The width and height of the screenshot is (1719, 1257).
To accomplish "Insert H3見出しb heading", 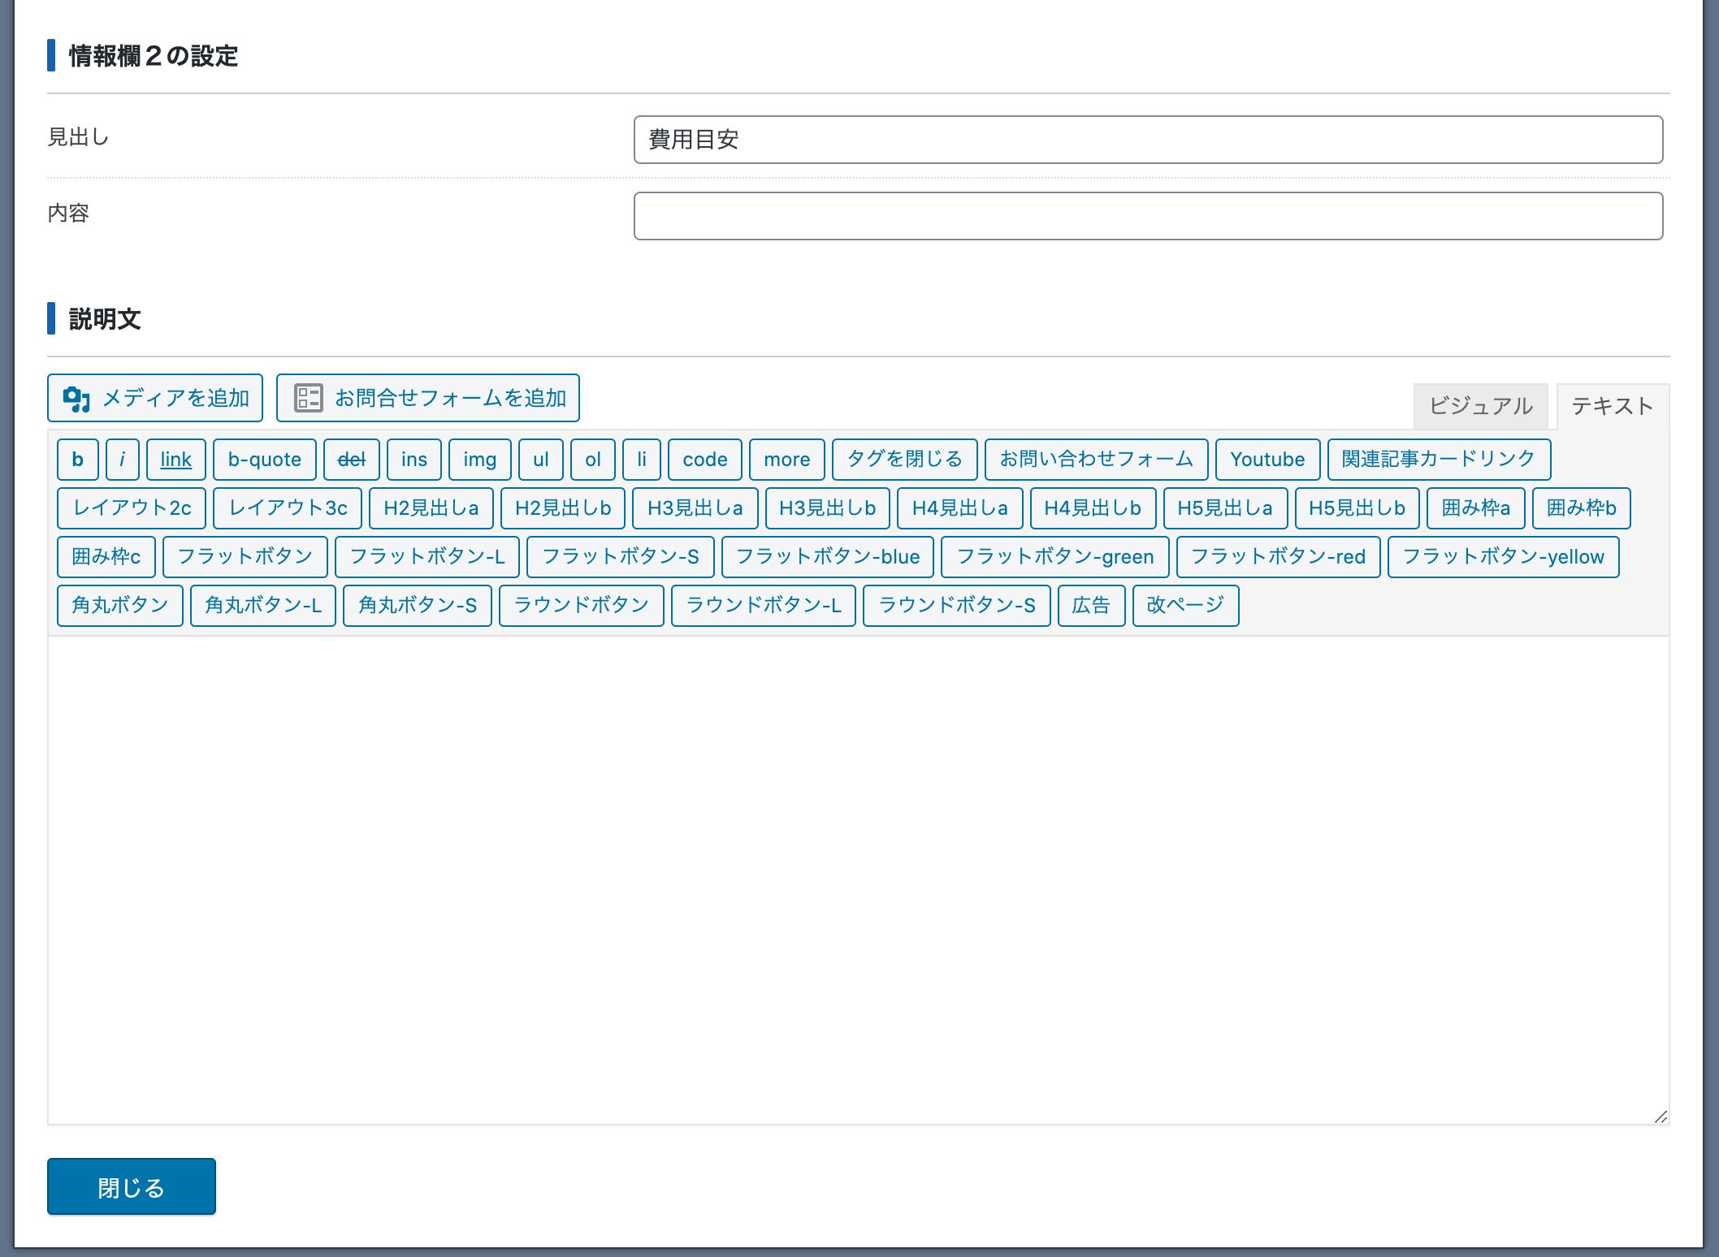I will (828, 508).
